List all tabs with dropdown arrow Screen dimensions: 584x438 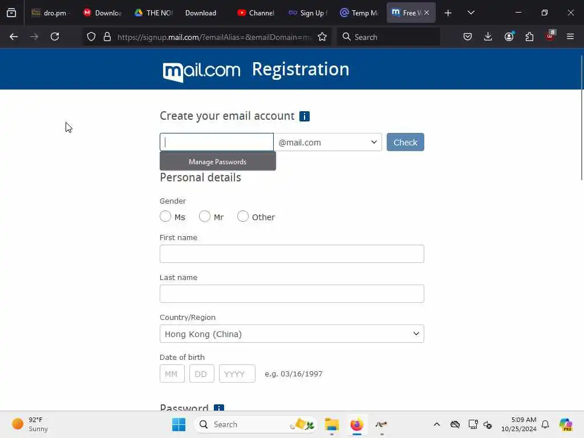click(x=471, y=13)
